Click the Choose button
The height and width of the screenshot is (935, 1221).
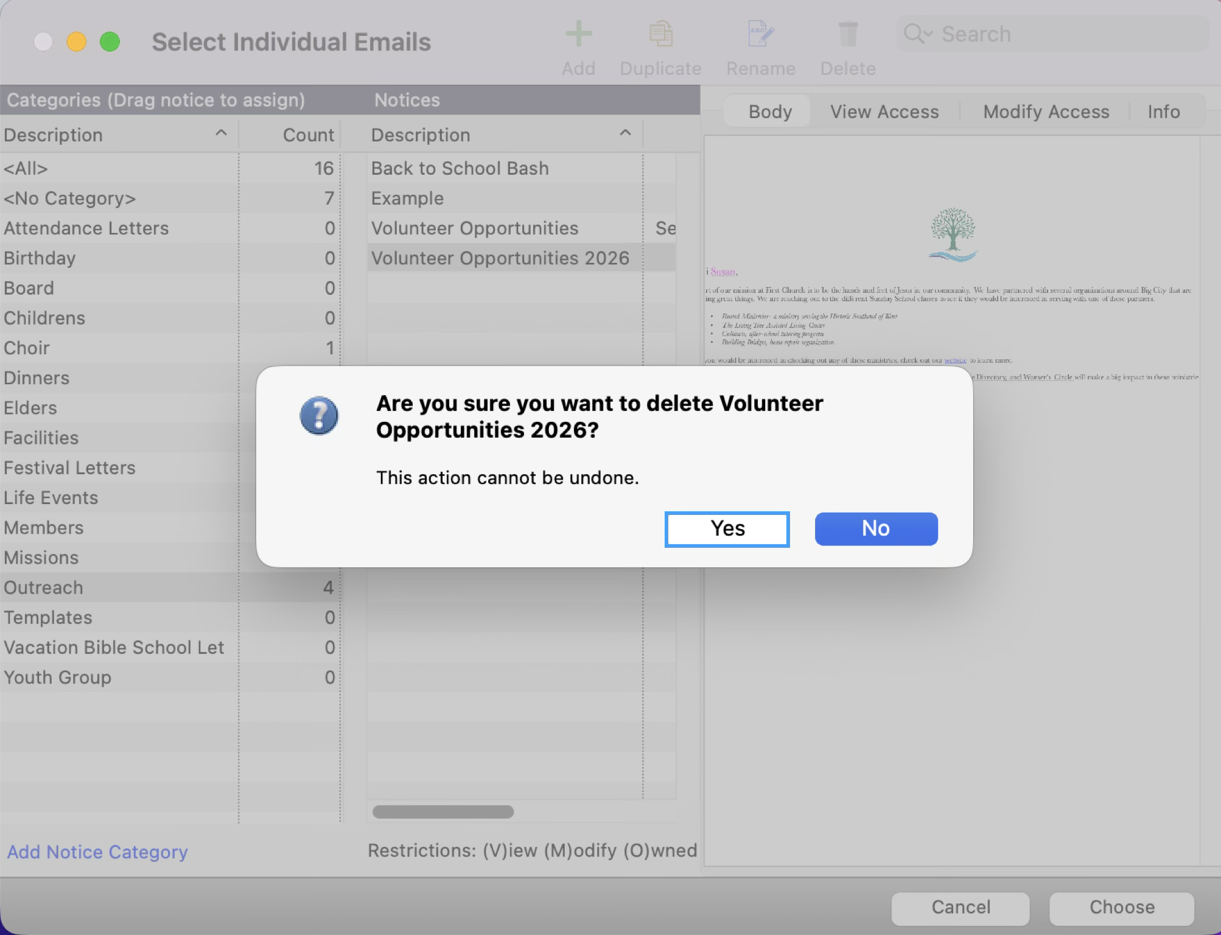[x=1122, y=908]
